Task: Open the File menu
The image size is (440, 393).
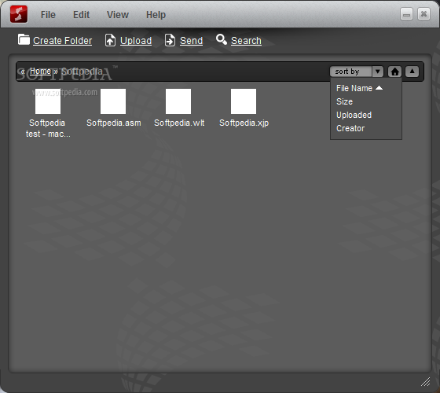Action: [48, 15]
